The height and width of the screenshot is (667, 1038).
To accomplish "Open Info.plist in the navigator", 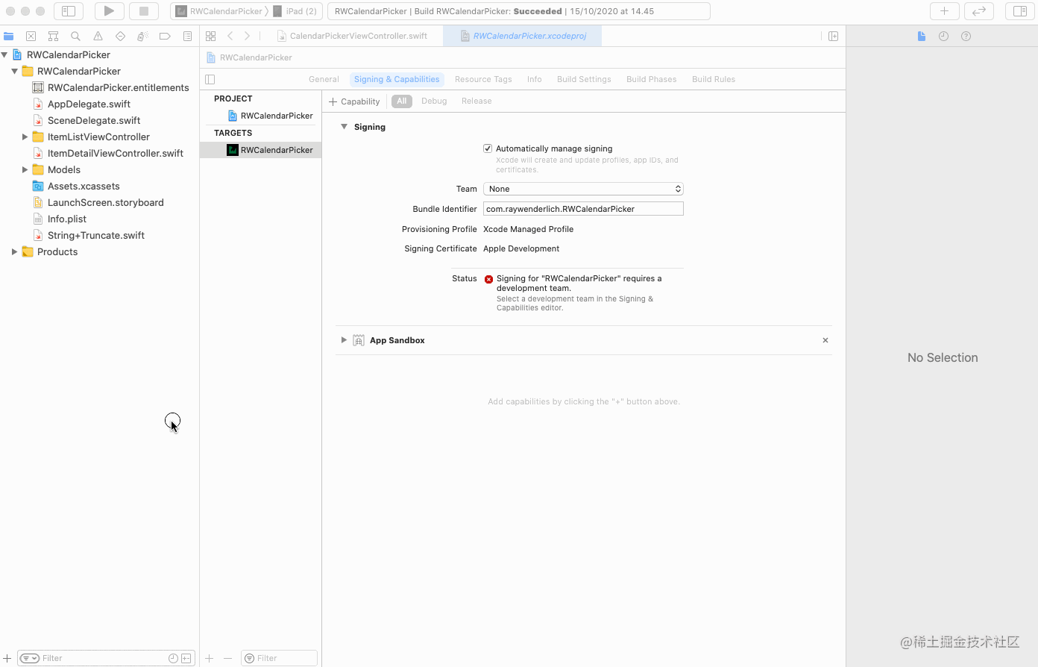I will pos(67,219).
